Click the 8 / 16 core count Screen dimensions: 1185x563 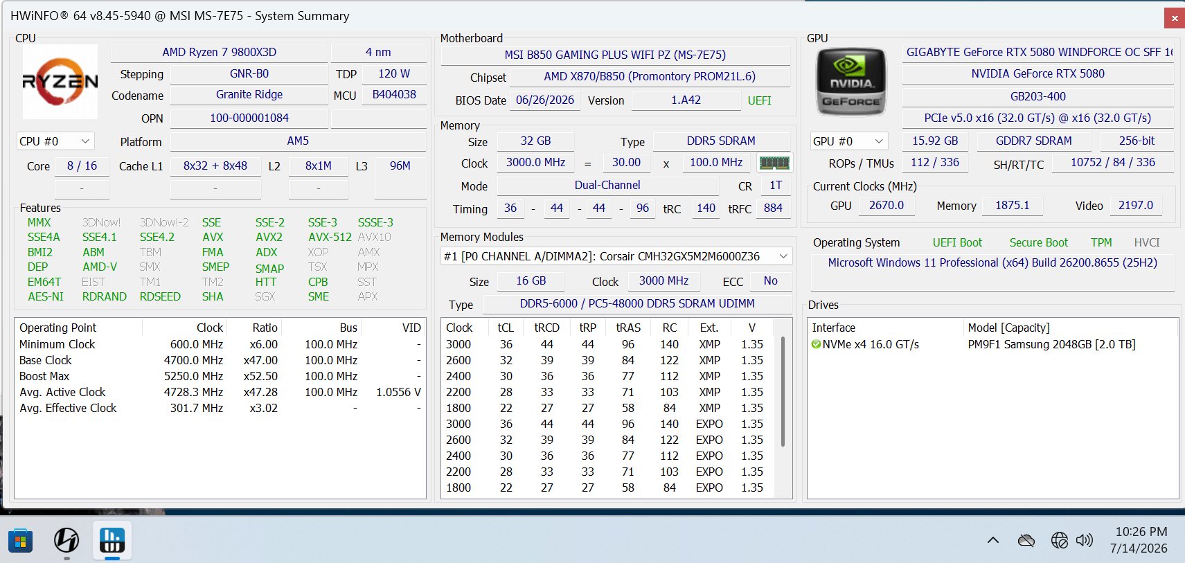82,166
